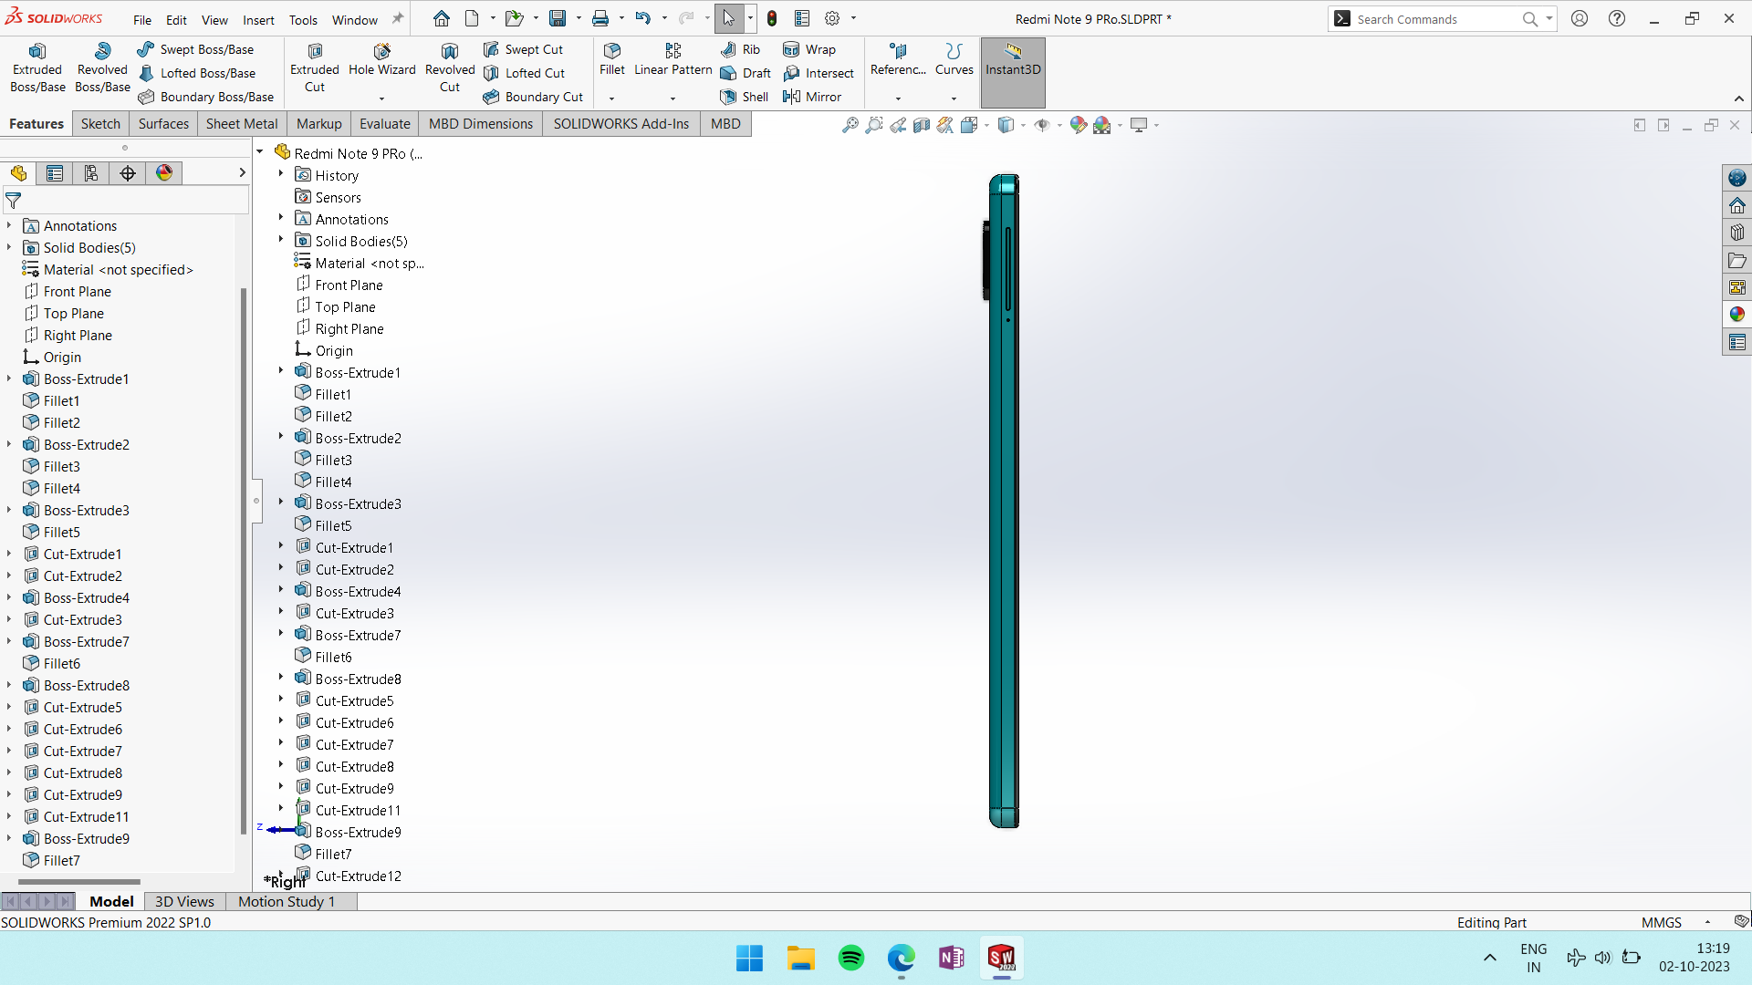Expand Boss-Extrude2 in the flyout tree
Viewport: 1752px width, 985px height.
click(281, 436)
